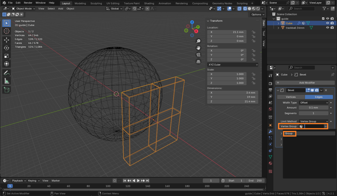Screen dimensions: 337x196
Task: Open the Material properties tab icon
Action: pos(270,163)
